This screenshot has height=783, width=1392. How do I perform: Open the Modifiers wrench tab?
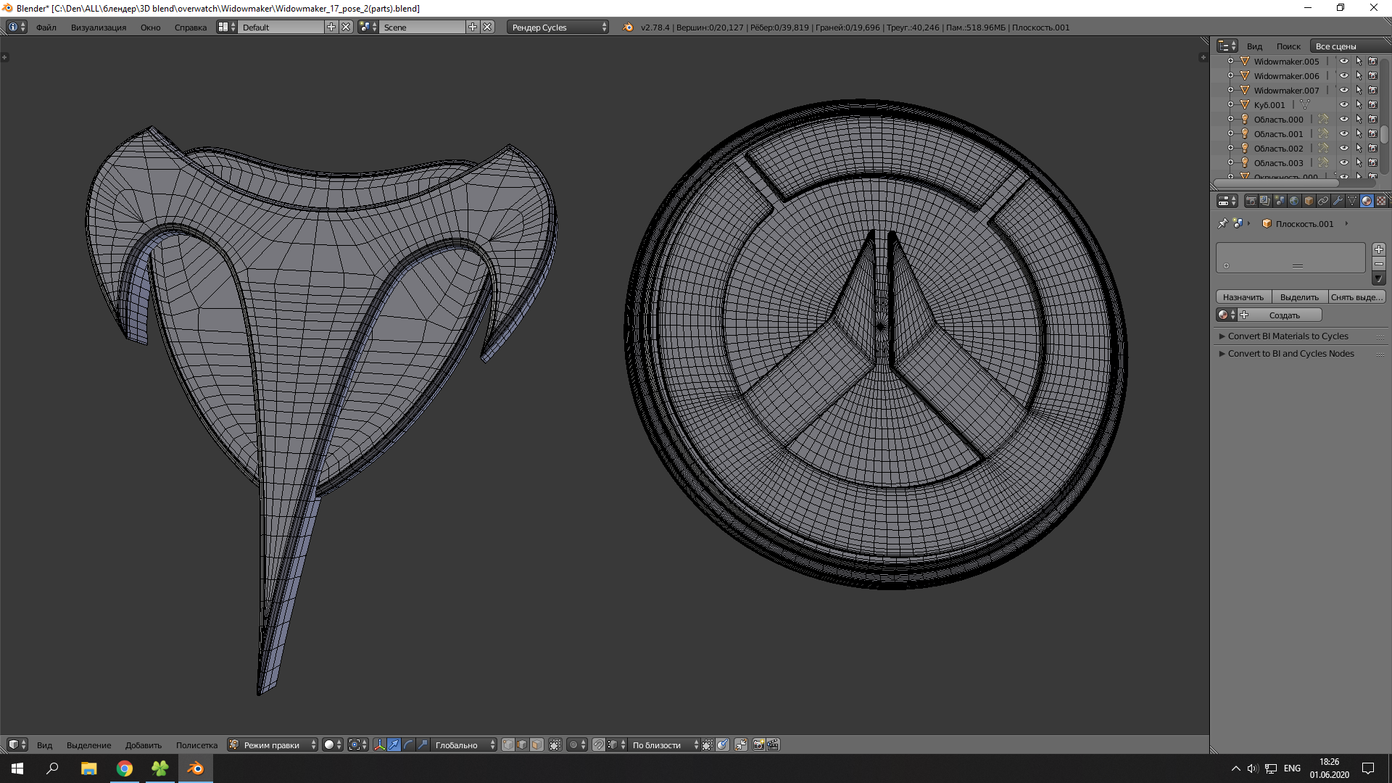1338,201
